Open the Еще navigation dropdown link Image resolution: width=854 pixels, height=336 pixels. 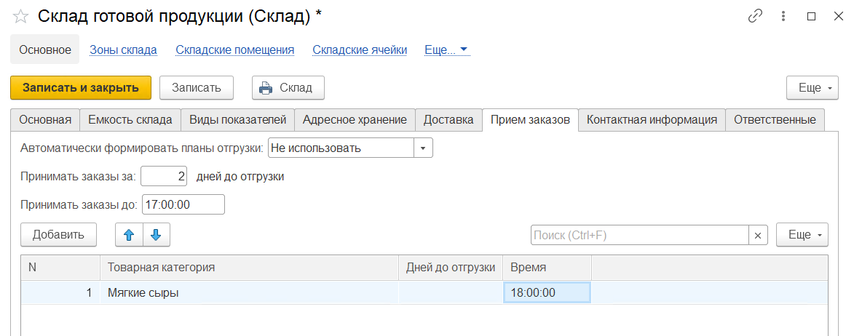coord(446,50)
